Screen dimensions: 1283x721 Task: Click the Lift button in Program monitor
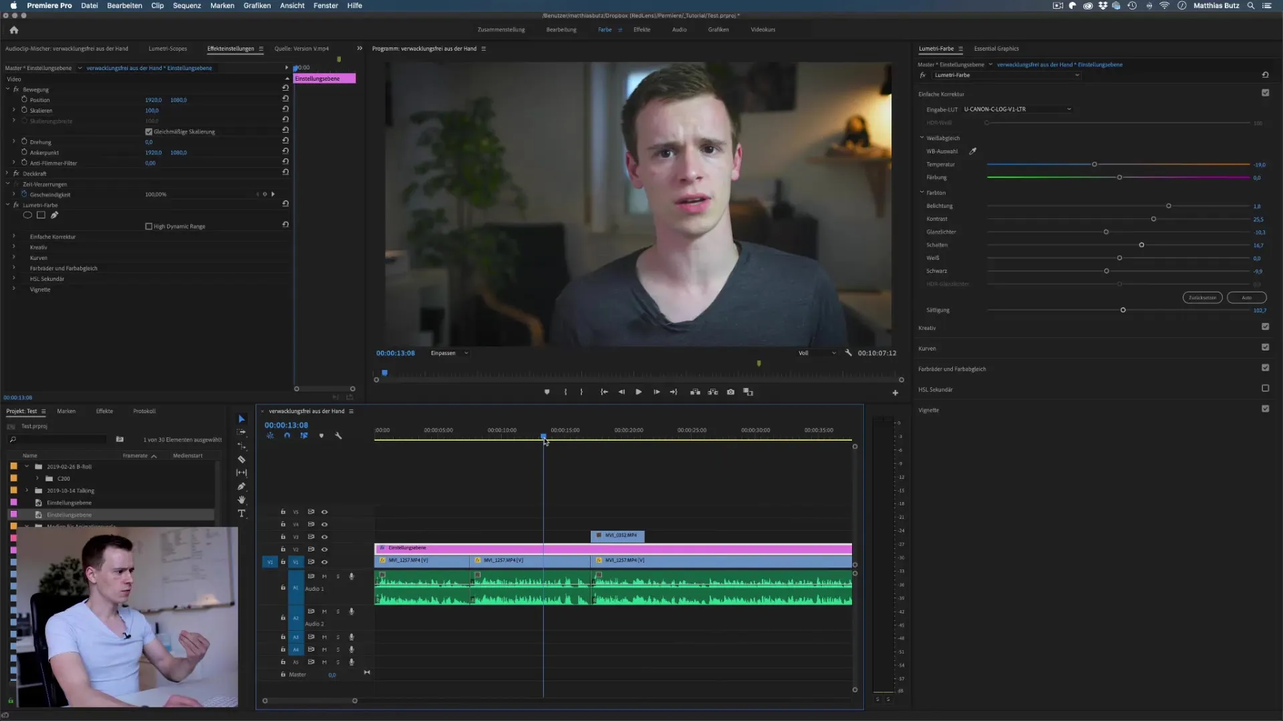point(696,392)
